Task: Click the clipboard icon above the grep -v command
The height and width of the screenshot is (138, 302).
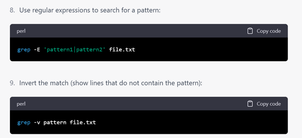Action: point(250,104)
